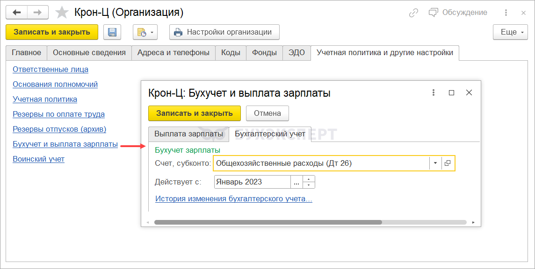Image resolution: width=535 pixels, height=269 pixels.
Task: Click the Январь 2023 date field
Action: coord(252,182)
